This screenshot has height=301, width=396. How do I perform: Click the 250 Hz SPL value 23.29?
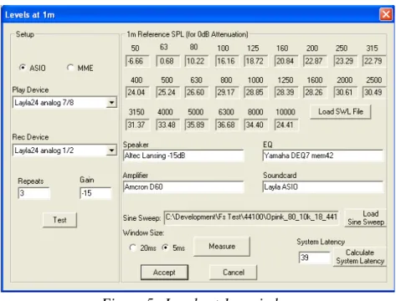click(x=345, y=61)
